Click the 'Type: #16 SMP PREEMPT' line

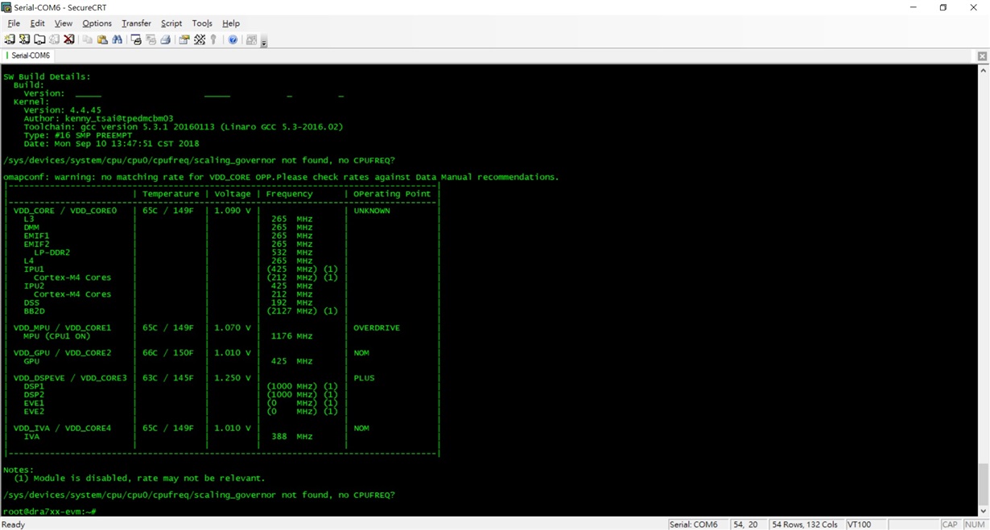tap(78, 135)
